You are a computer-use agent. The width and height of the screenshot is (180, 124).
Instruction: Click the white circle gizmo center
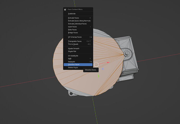[x=96, y=65]
